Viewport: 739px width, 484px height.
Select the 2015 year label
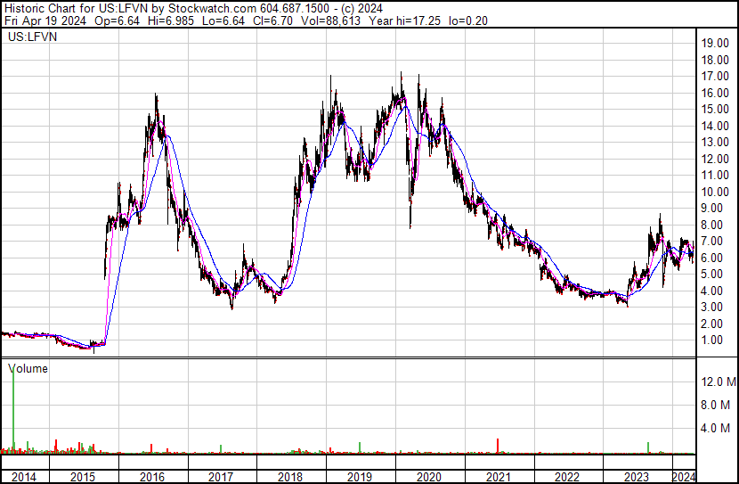point(83,477)
